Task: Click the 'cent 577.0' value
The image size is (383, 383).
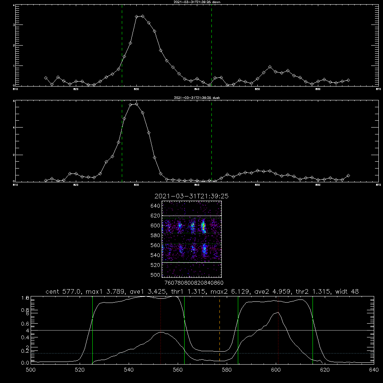Action: click(x=64, y=291)
